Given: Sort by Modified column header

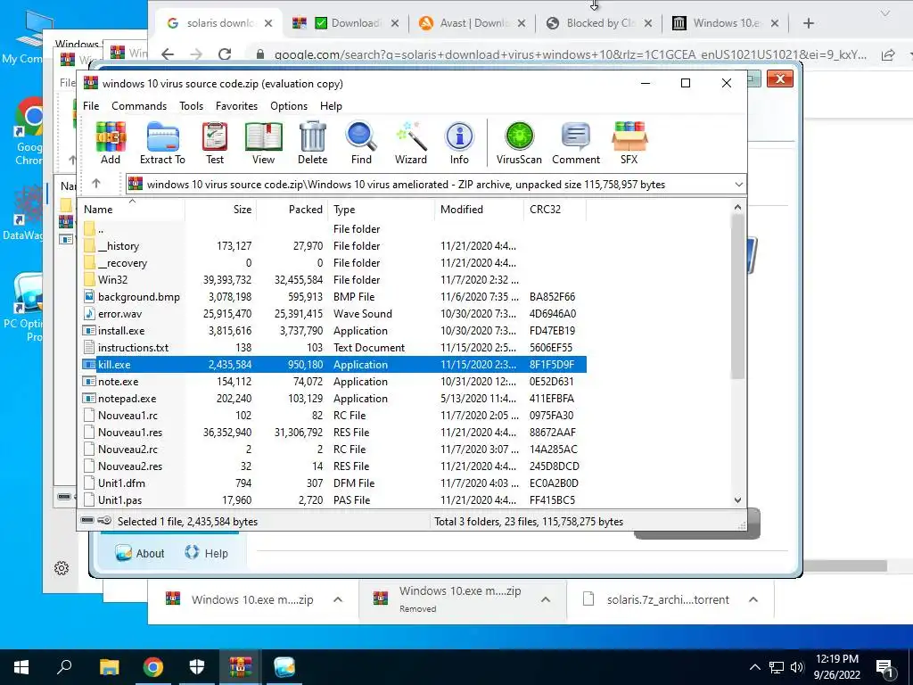Looking at the screenshot, I should [479, 209].
